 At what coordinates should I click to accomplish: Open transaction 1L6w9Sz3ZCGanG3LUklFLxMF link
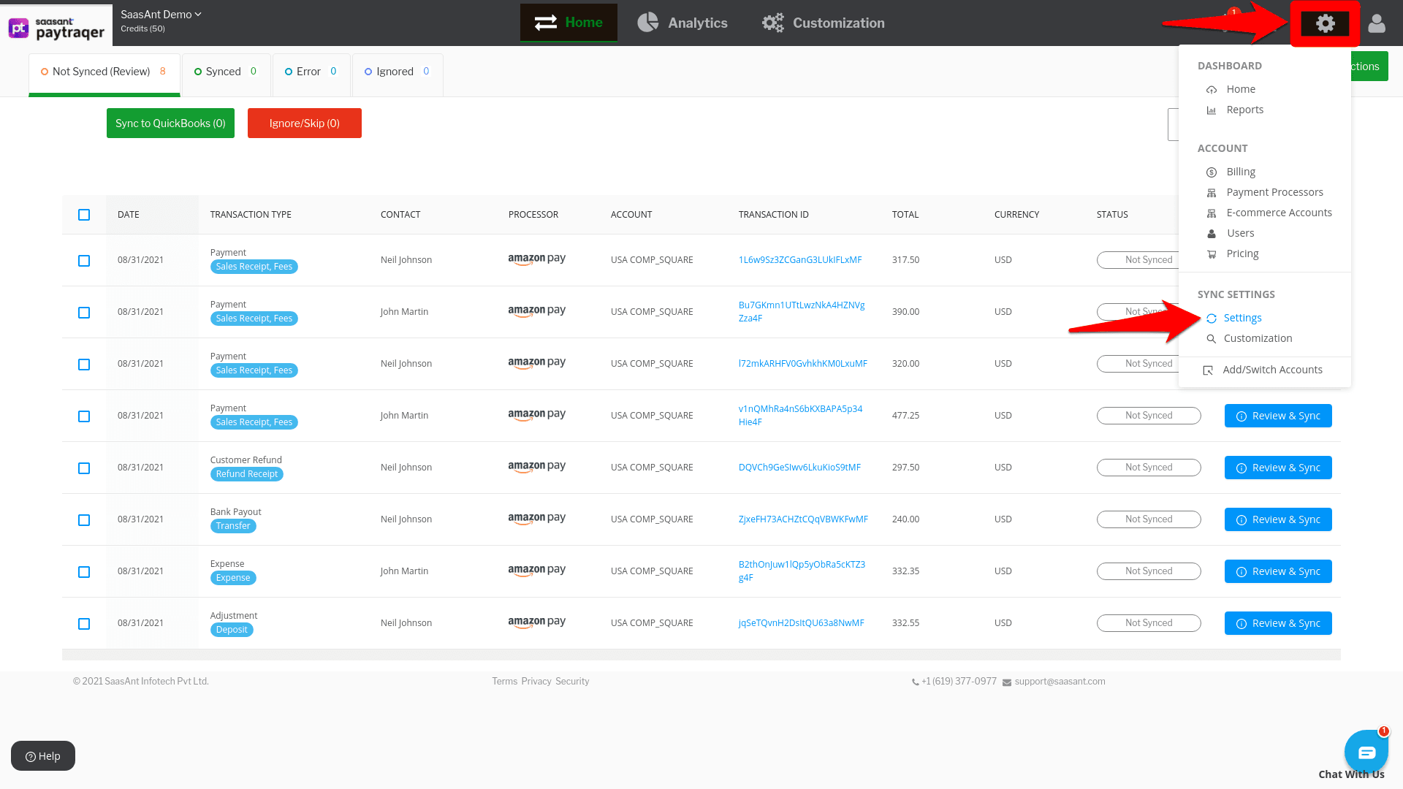(800, 260)
